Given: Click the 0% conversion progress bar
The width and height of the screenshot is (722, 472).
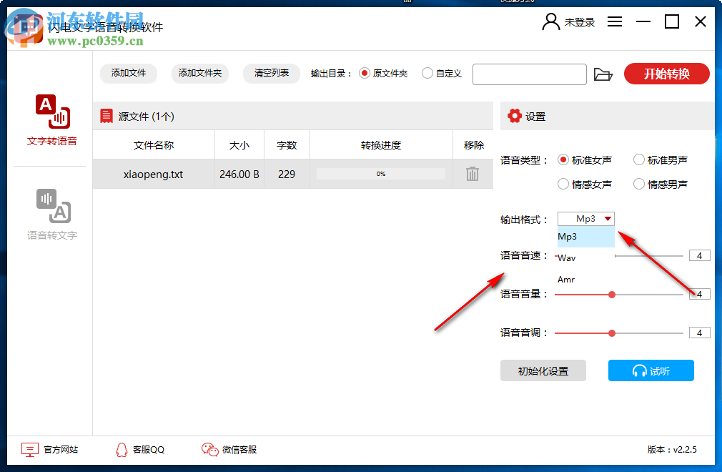Looking at the screenshot, I should 381,174.
